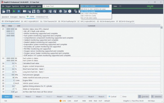Click the list-with-record-dot toolbar icon
The height and width of the screenshot is (103, 164).
(55, 11)
